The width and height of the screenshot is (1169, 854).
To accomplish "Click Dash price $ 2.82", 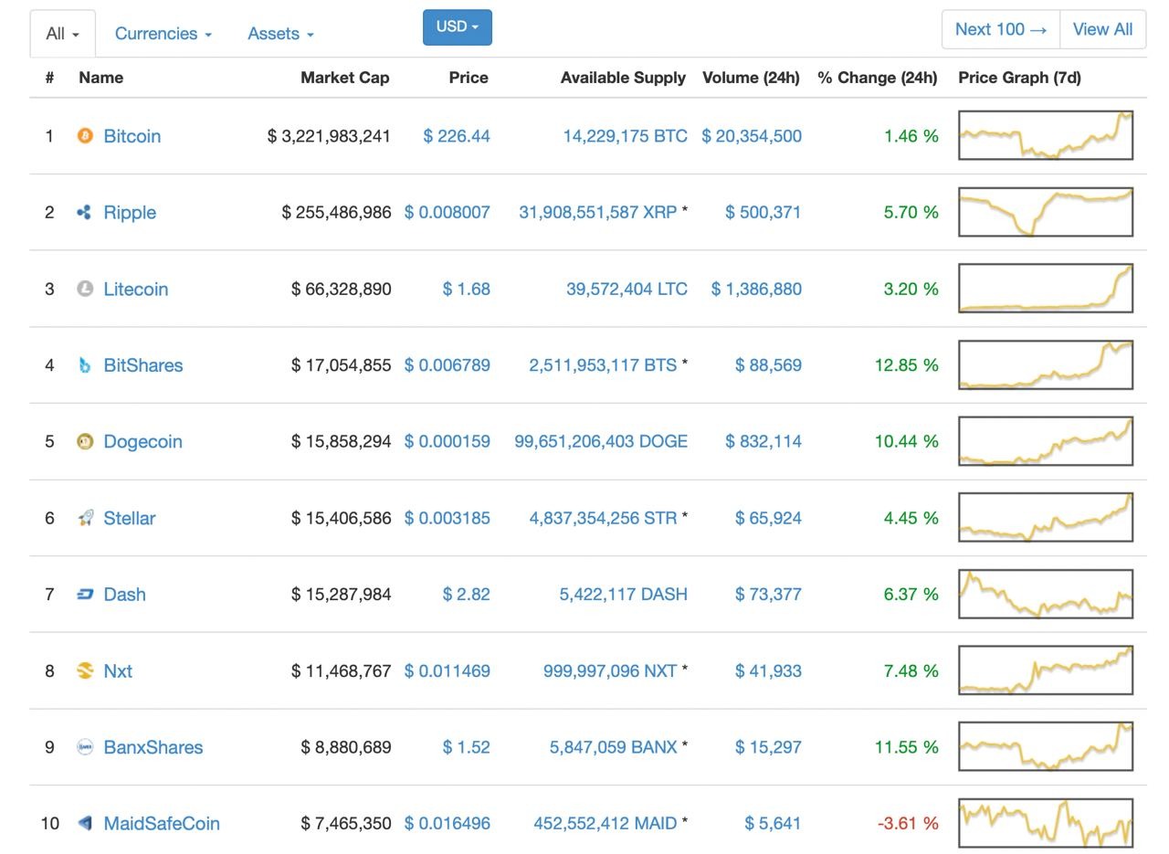I will [467, 595].
